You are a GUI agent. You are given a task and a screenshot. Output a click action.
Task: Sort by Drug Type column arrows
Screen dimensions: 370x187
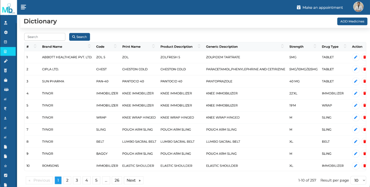point(345,46)
